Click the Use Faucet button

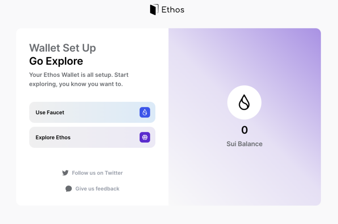point(92,112)
